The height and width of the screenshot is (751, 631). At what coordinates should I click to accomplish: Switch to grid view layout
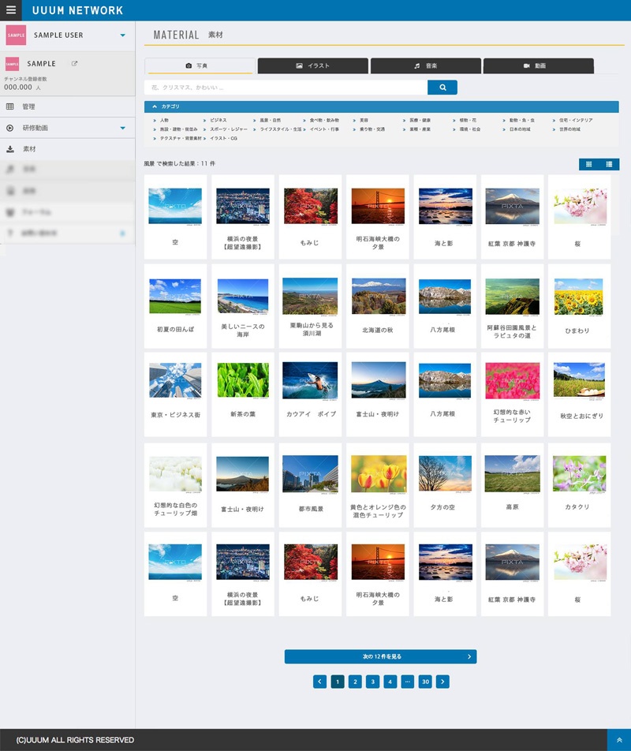[588, 164]
